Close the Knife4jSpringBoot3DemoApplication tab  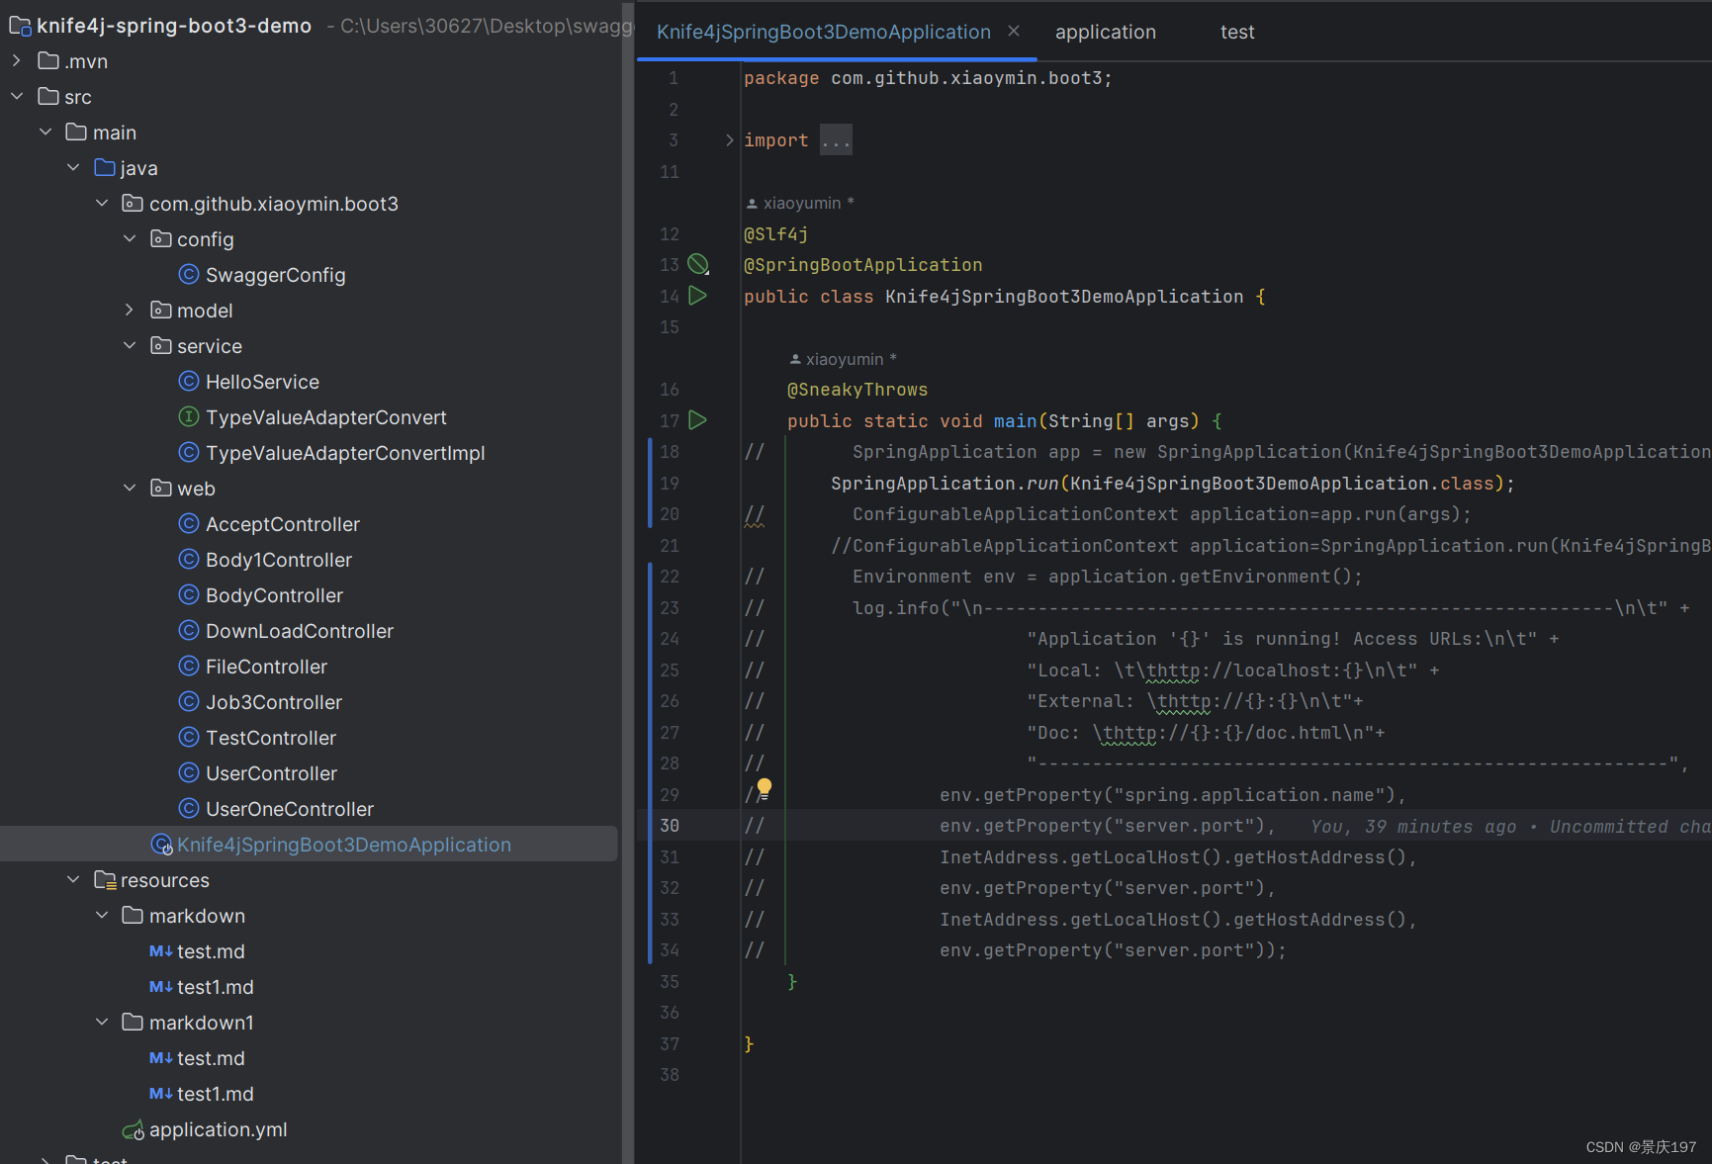coord(1013,30)
